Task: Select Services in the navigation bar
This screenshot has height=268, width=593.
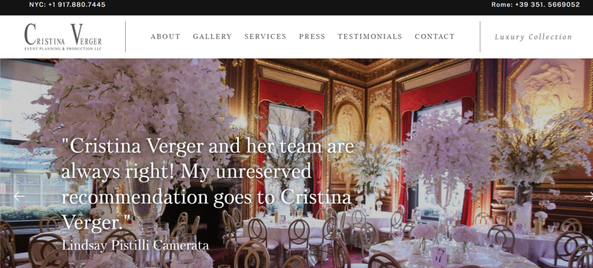Action: pos(265,36)
